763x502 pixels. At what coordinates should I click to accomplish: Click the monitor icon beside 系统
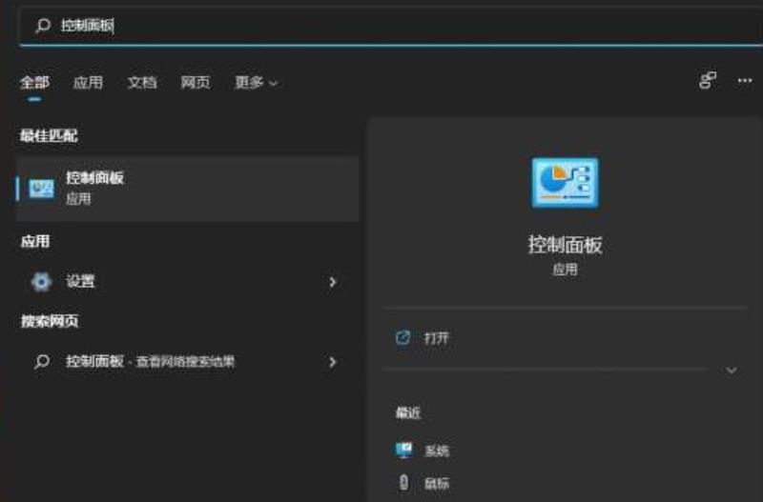[403, 450]
